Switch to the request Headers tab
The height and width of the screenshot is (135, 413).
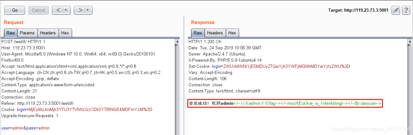(x=48, y=33)
